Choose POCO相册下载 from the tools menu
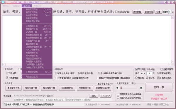This screenshot has height=109, width=176. [37, 50]
